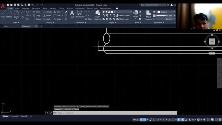Open the Home ribbon tab
222x125 pixels.
[x=10, y=8]
